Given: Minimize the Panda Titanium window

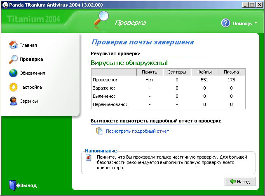Looking at the screenshot, I should pyautogui.click(x=245, y=5).
